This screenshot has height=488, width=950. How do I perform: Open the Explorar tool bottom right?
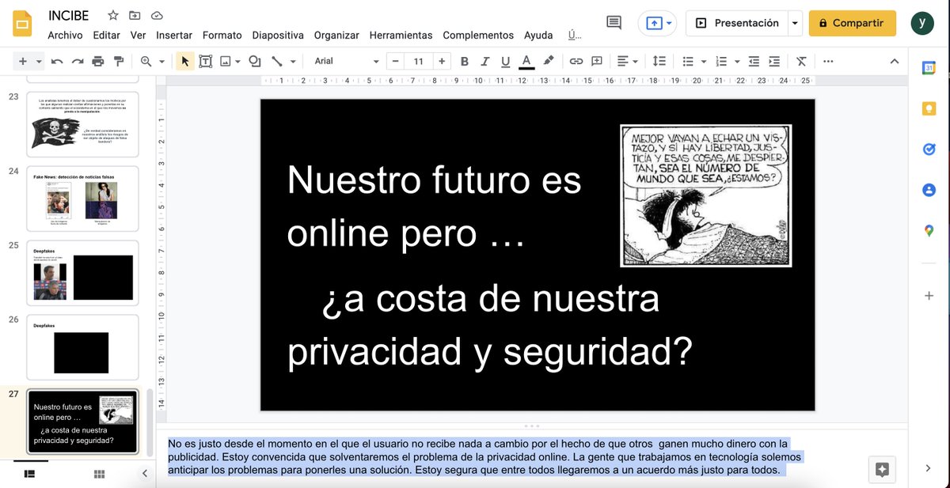tap(882, 469)
